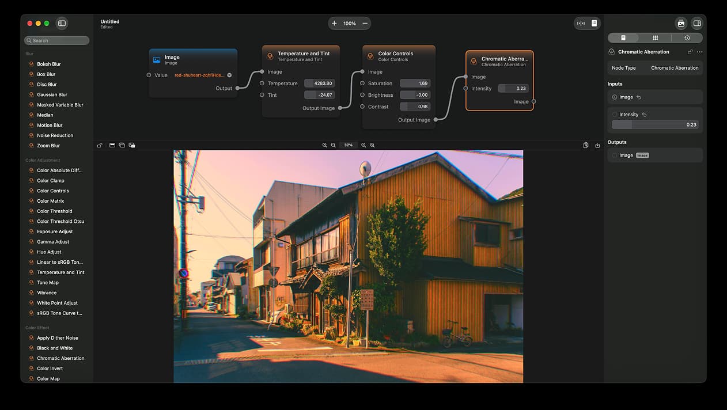Click the Color Threshold filter icon
The width and height of the screenshot is (727, 410).
tap(32, 211)
